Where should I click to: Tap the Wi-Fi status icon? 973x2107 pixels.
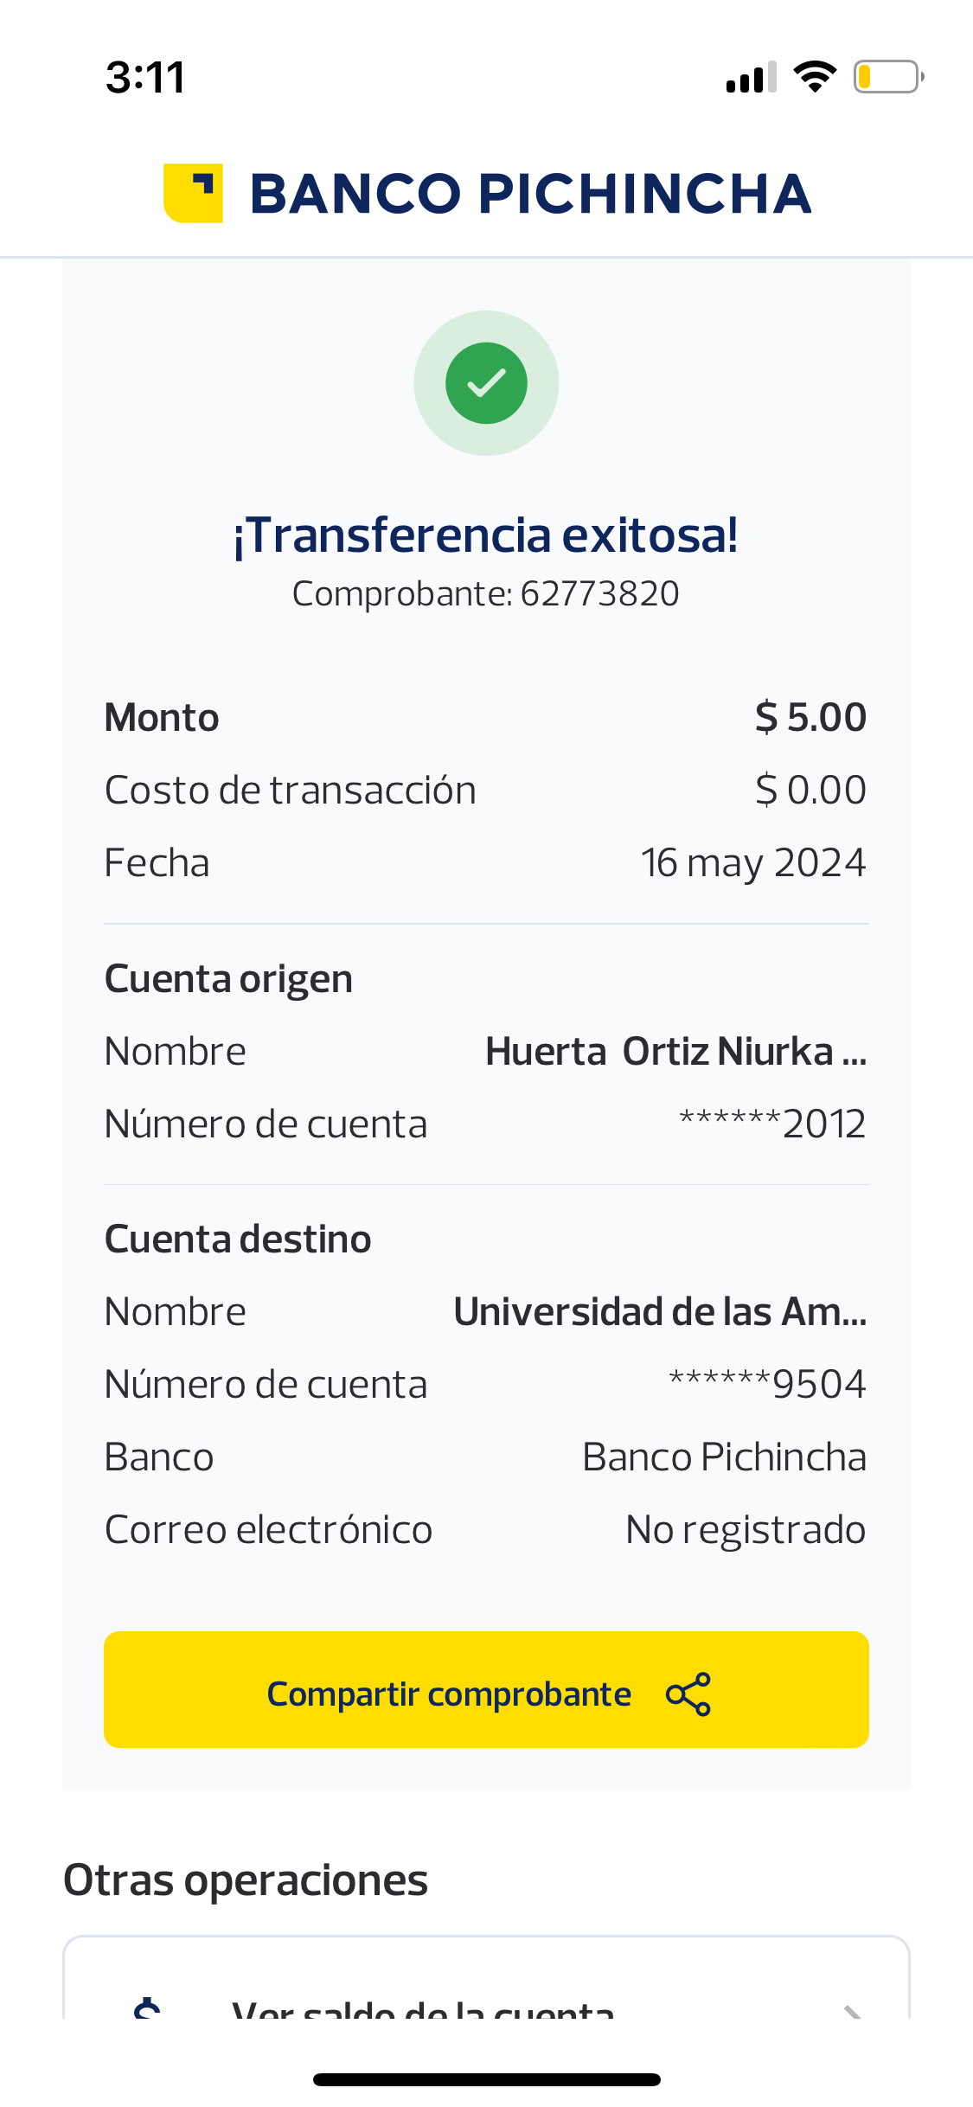[815, 77]
